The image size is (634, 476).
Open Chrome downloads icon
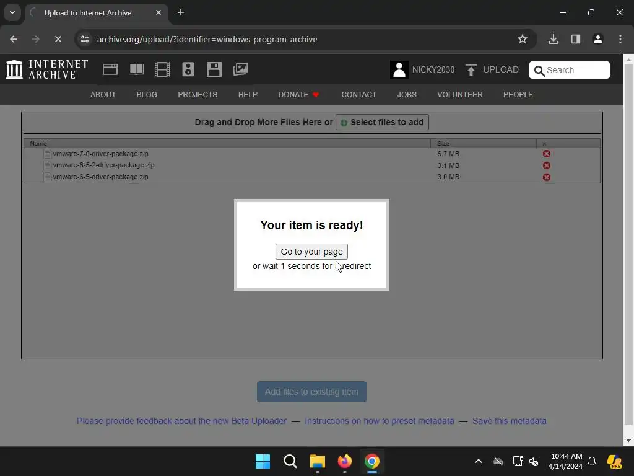[x=553, y=39]
